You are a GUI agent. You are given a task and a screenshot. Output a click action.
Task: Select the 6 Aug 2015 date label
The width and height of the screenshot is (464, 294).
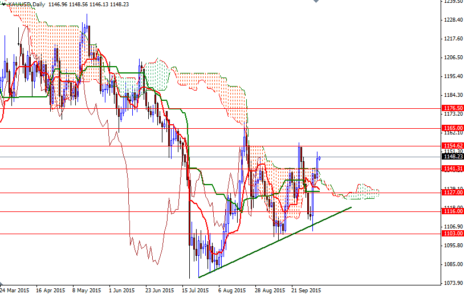pos(232,290)
